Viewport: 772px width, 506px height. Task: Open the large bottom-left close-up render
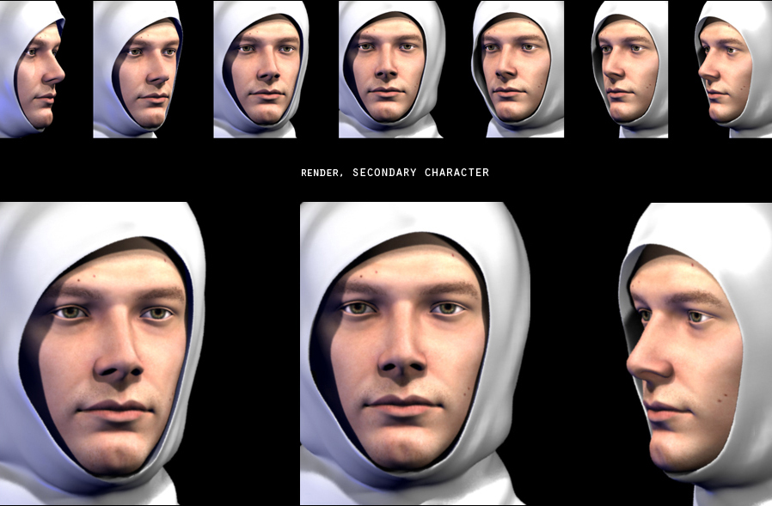click(x=102, y=353)
